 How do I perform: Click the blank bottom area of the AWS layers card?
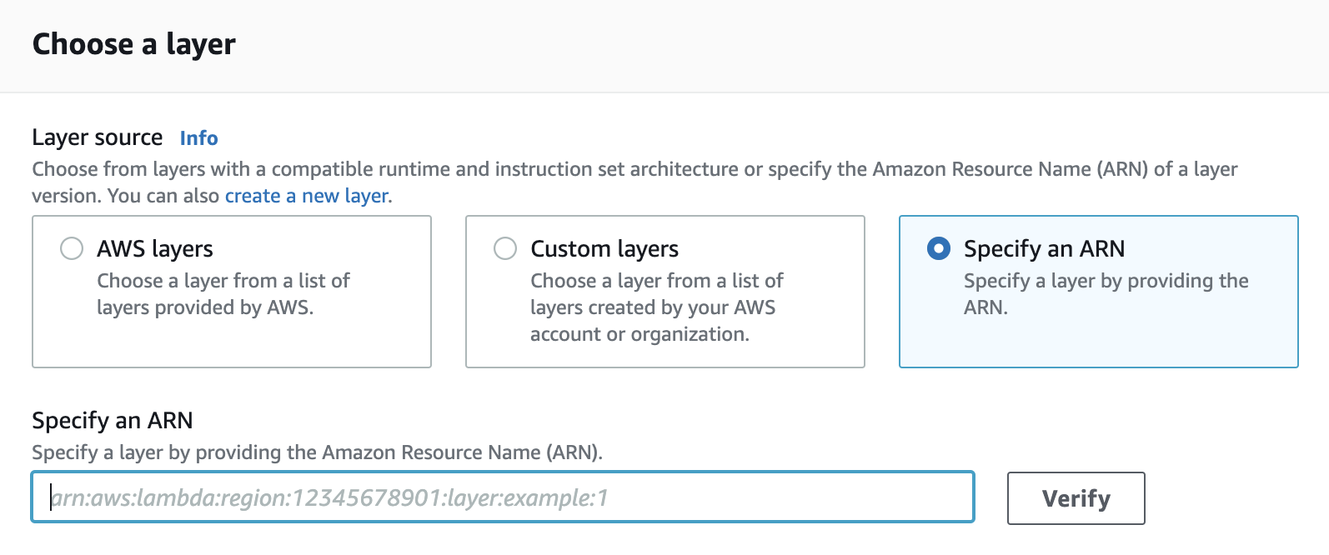(232, 346)
